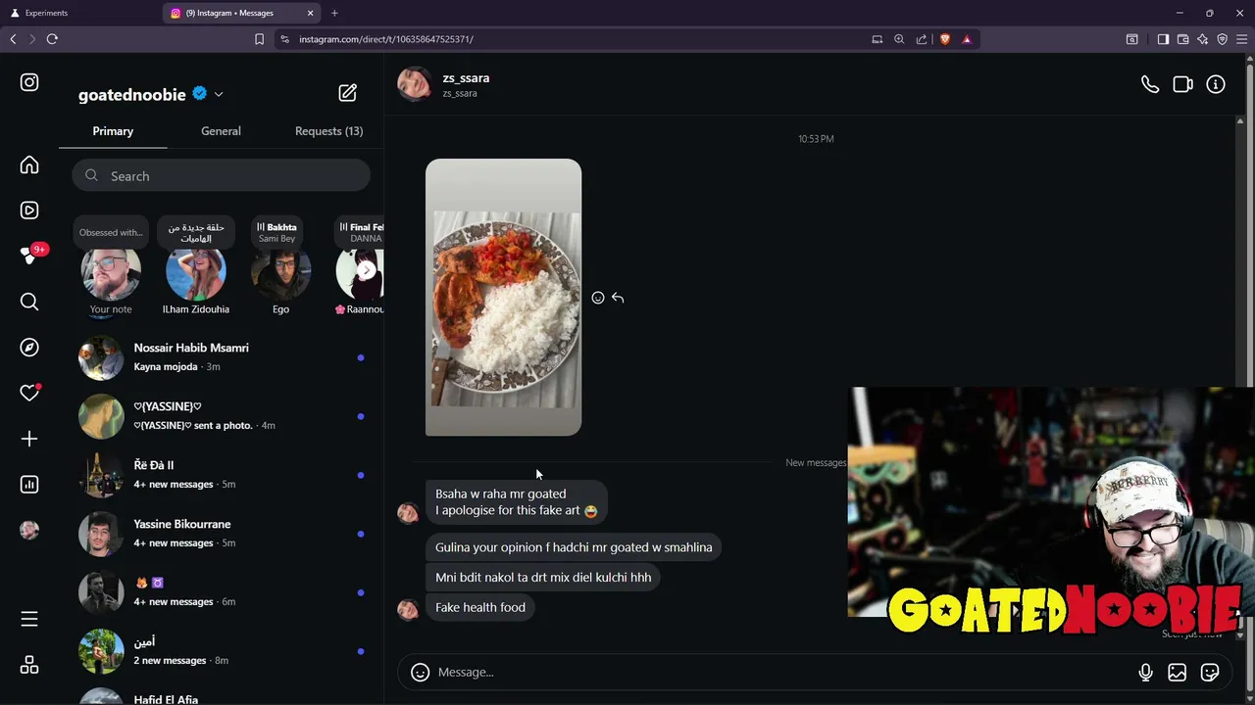Switch to the Primary tab

113,131
